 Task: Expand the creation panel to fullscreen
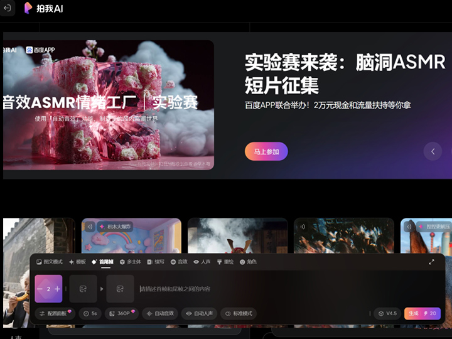click(x=431, y=262)
